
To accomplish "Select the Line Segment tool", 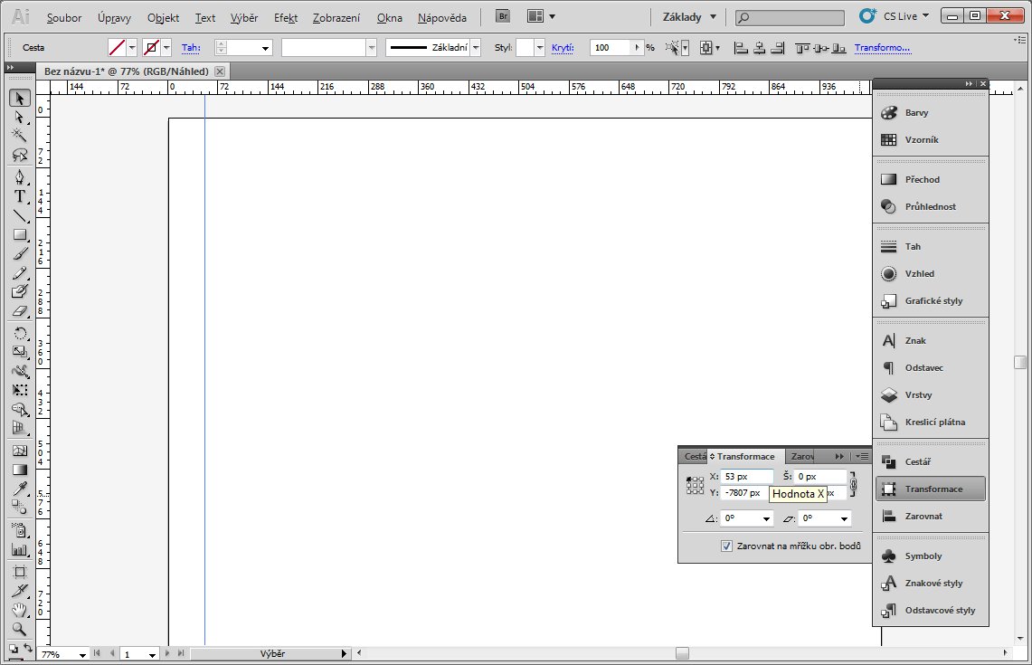I will tap(20, 215).
